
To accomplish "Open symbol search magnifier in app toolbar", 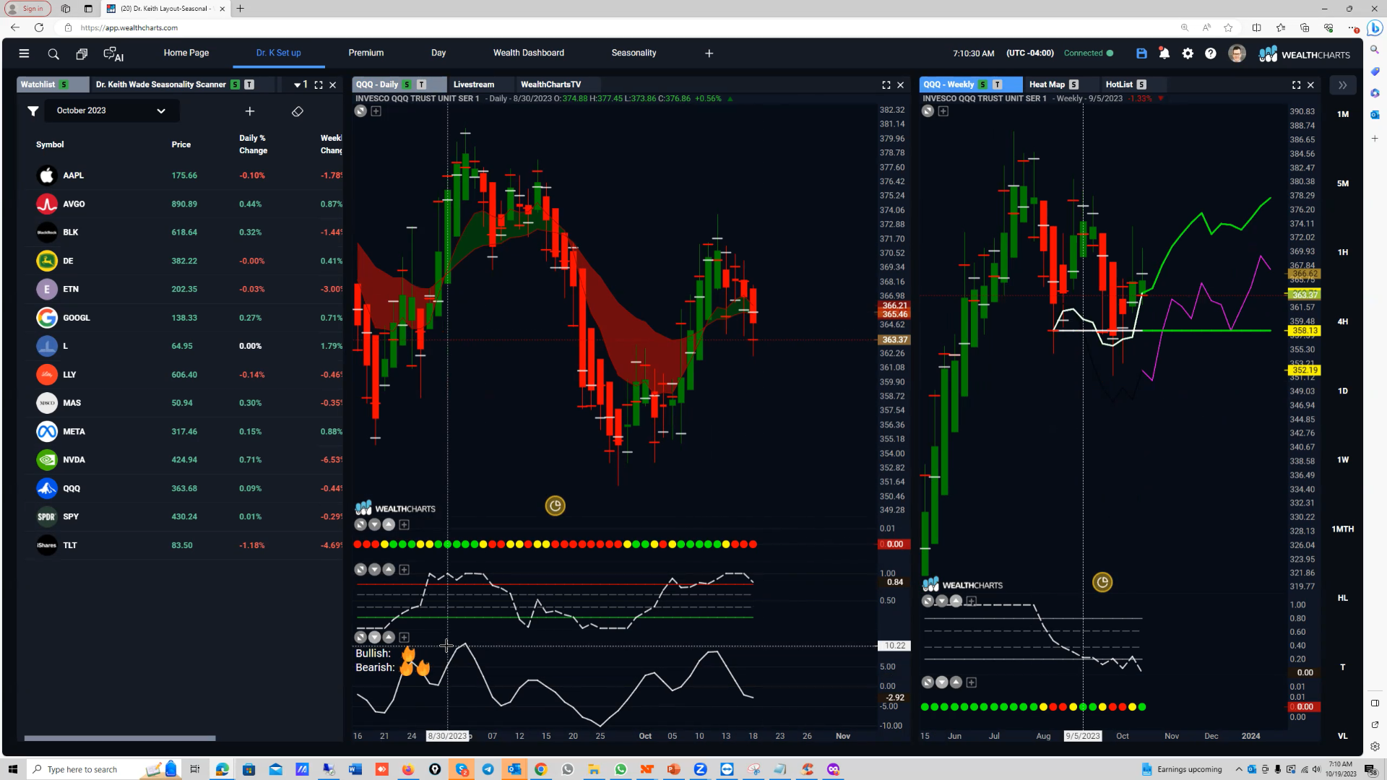I will pos(53,54).
